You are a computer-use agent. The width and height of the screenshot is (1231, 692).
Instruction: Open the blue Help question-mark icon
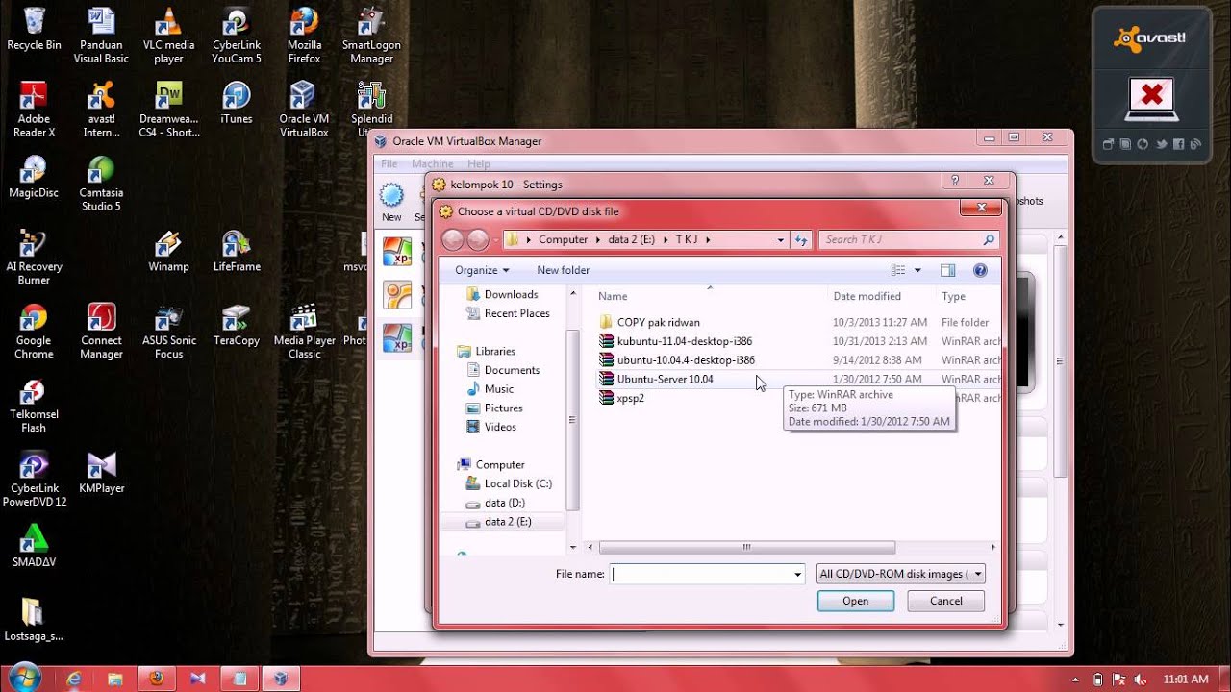pos(980,271)
